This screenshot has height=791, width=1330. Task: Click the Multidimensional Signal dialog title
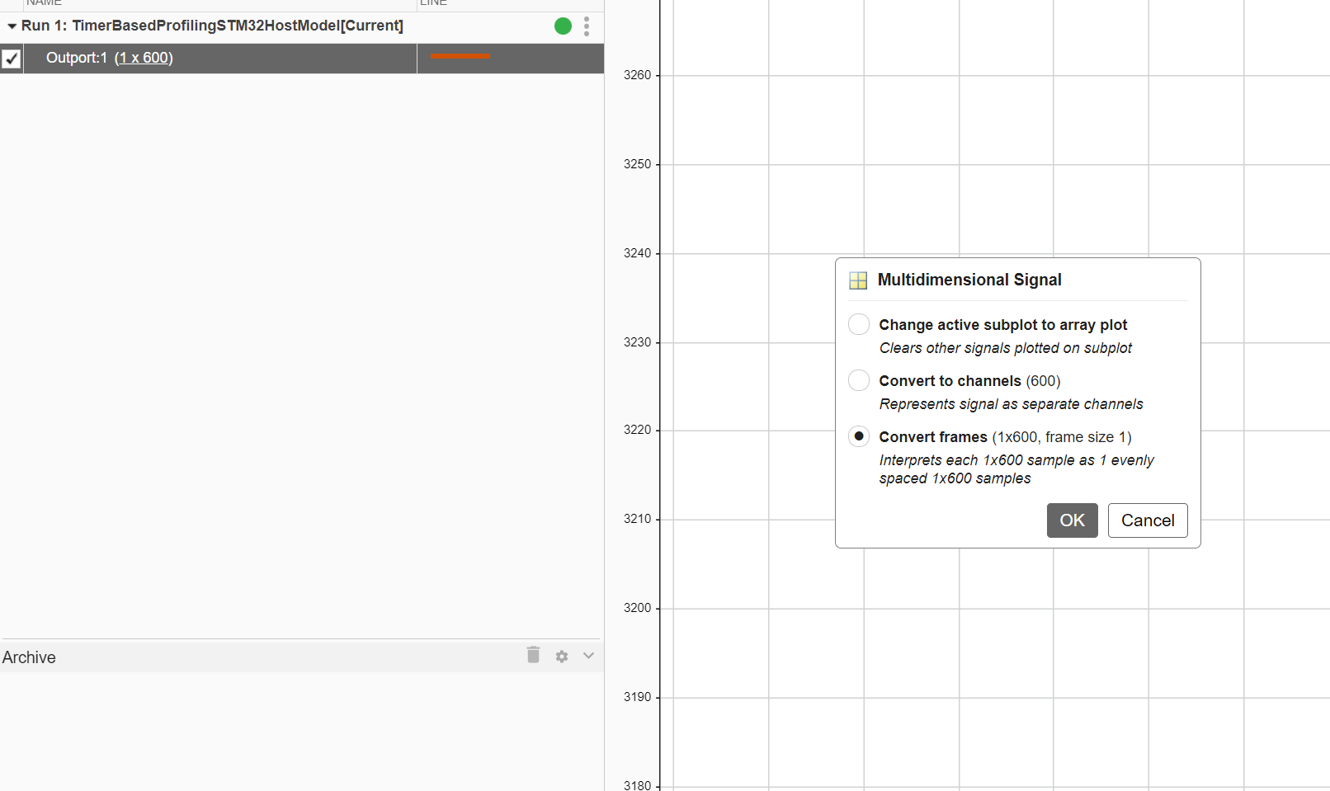click(x=969, y=280)
